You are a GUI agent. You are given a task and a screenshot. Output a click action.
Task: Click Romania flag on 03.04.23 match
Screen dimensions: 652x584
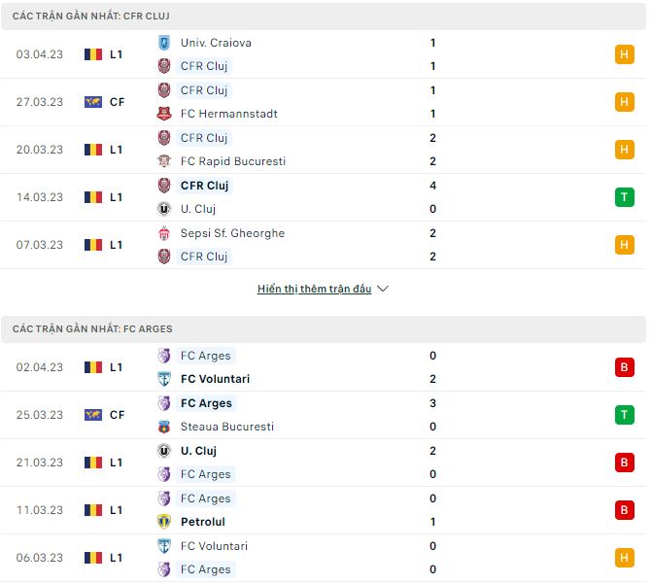click(93, 54)
